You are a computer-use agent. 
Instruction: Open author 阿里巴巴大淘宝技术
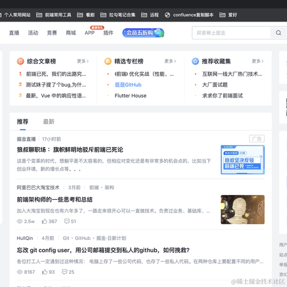pos(38,188)
